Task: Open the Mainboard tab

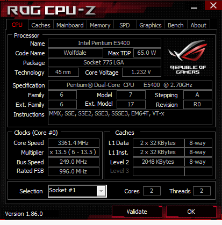Action: tap(70, 25)
